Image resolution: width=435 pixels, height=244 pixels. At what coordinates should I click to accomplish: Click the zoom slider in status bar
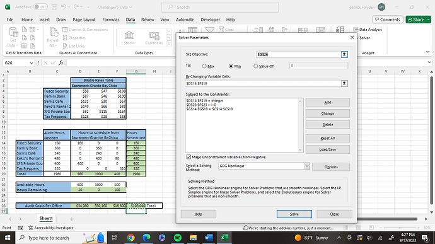[x=400, y=228]
